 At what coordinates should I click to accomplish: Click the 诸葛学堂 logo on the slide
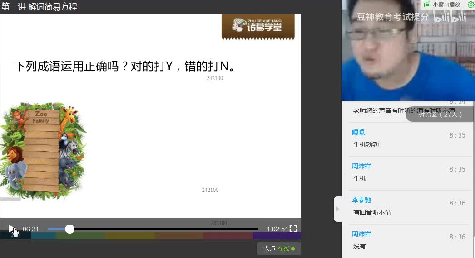258,27
